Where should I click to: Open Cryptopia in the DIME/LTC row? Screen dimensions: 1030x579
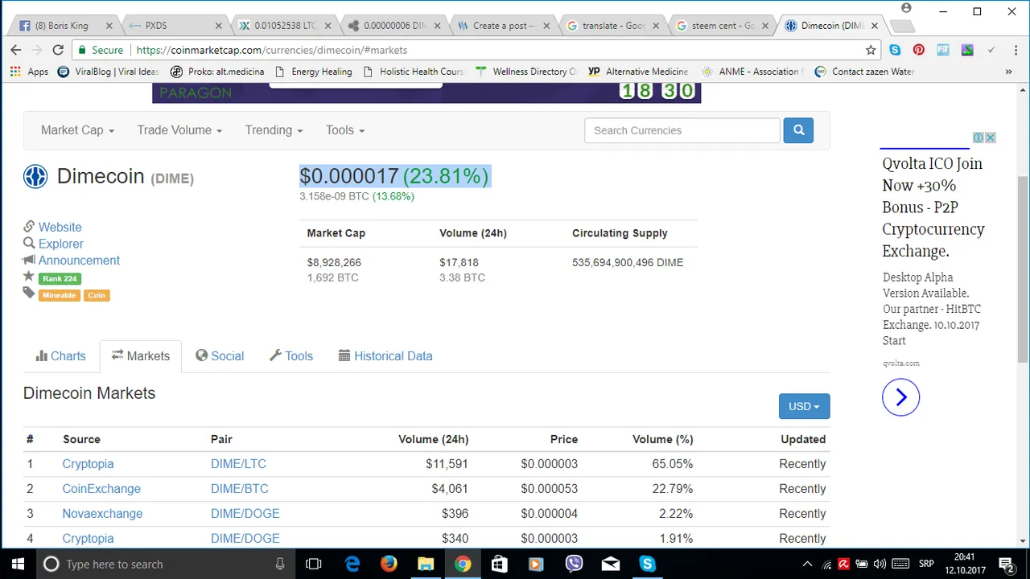pos(88,464)
